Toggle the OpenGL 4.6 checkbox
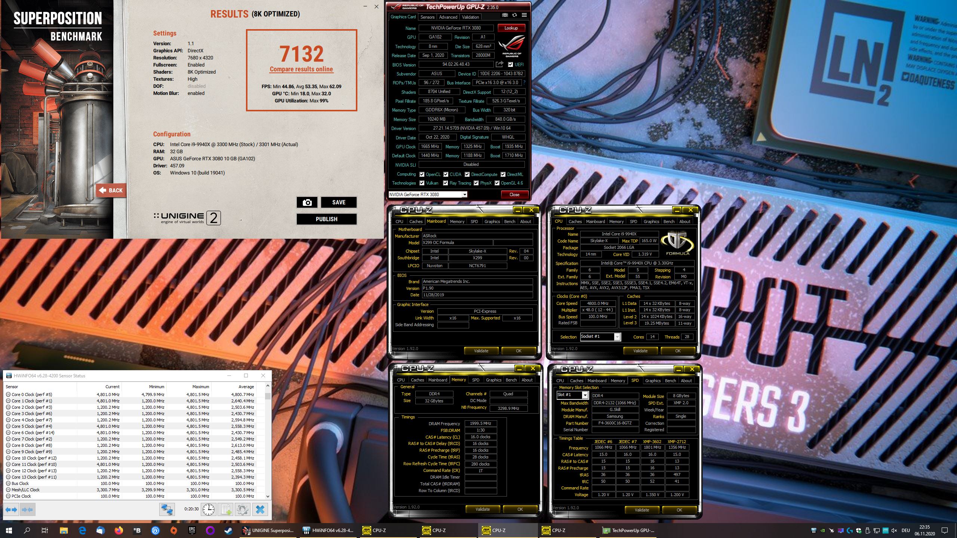 coord(497,183)
